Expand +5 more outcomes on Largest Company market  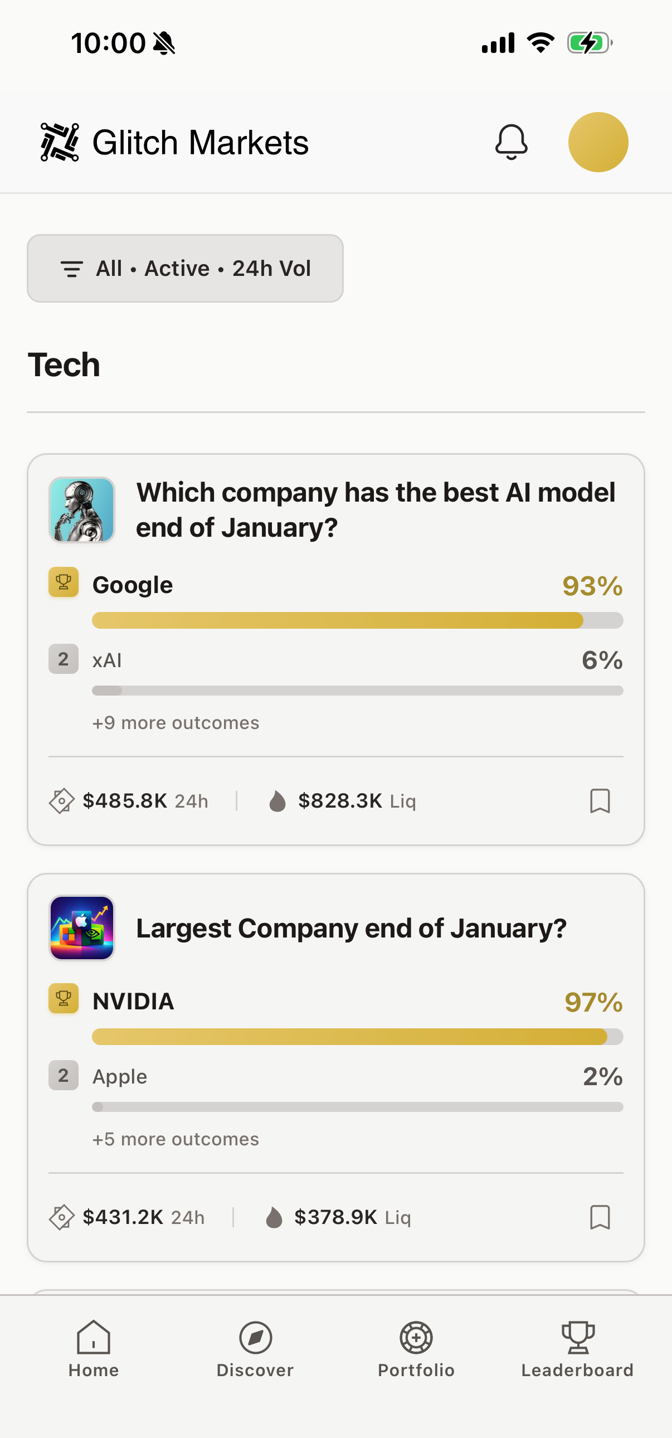coord(175,1139)
